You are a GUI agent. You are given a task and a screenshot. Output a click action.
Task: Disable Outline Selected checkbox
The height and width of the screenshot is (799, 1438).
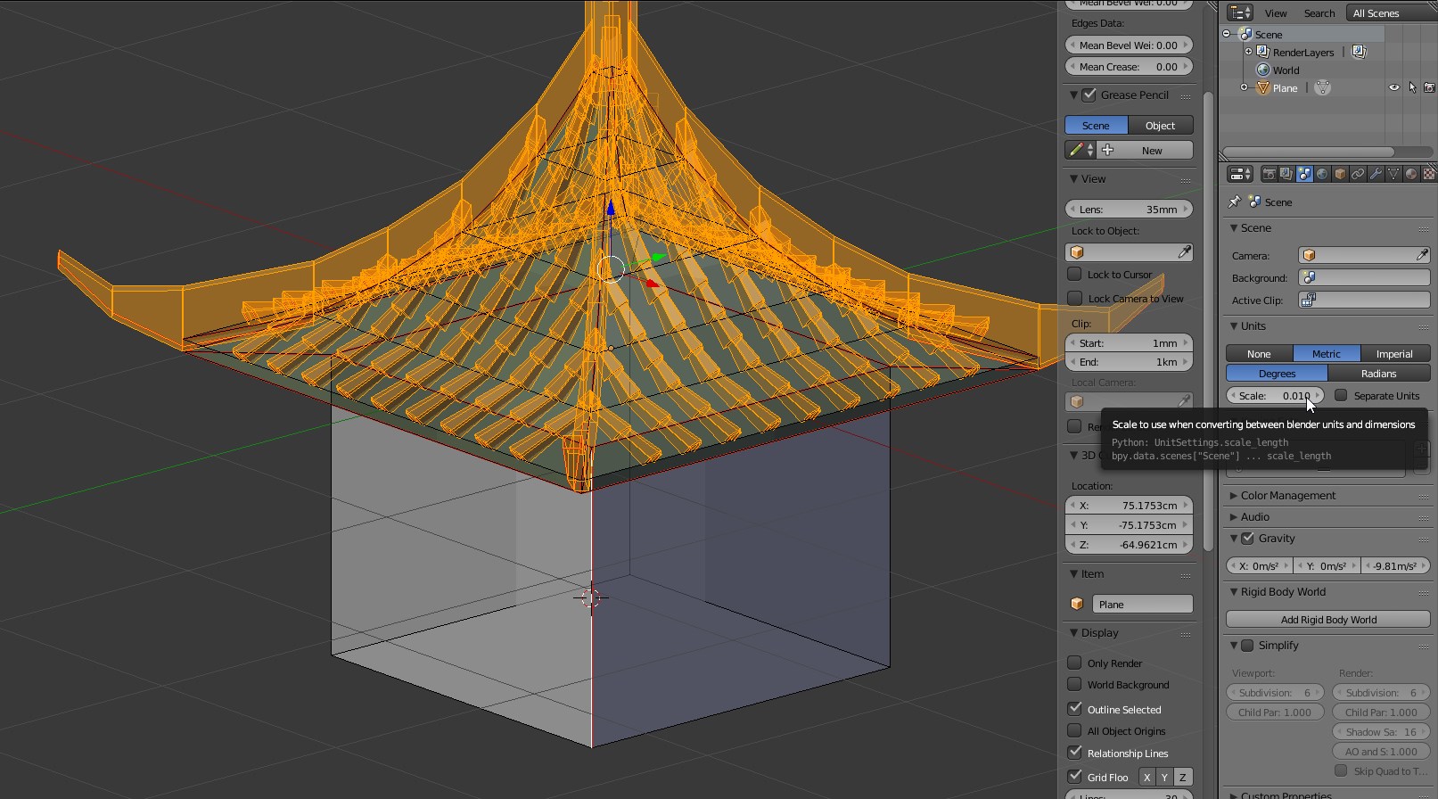(x=1074, y=708)
